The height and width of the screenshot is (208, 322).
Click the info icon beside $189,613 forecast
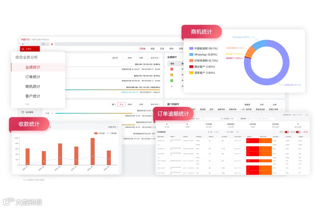[x=151, y=92]
